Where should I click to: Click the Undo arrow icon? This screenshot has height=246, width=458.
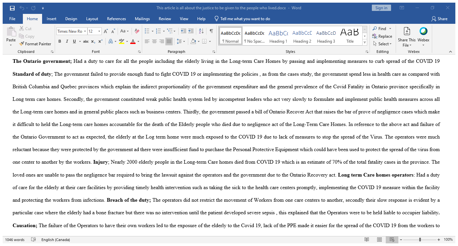tap(22, 8)
